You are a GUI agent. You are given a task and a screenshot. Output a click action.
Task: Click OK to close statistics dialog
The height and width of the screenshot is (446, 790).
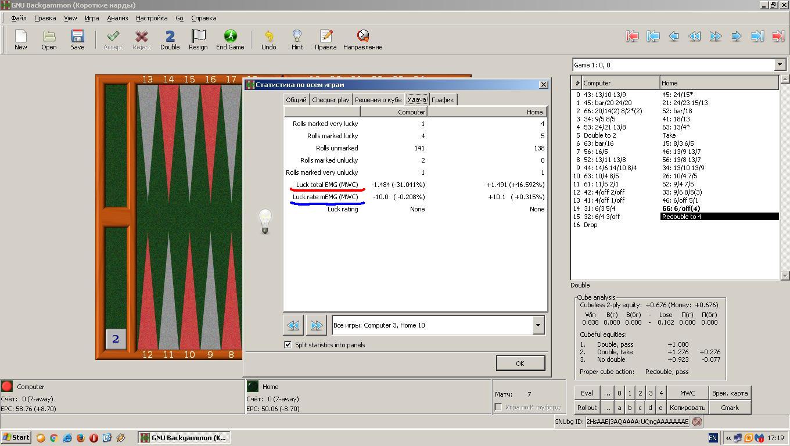520,363
